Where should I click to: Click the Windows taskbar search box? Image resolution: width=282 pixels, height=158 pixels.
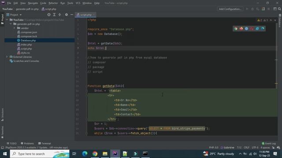(40, 154)
